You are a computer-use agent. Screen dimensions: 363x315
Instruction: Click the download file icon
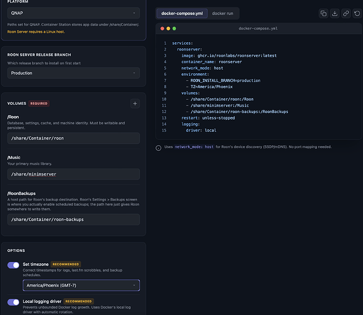(x=335, y=13)
